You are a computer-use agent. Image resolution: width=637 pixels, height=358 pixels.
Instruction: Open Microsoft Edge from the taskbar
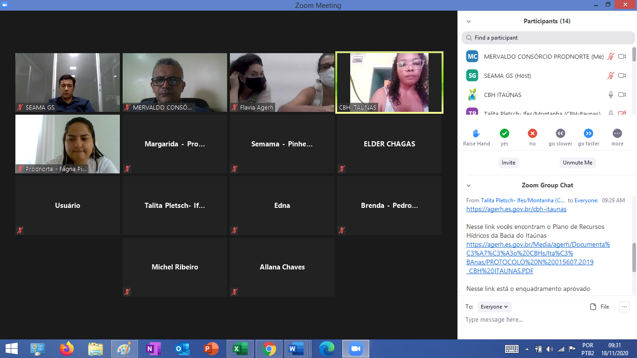327,349
